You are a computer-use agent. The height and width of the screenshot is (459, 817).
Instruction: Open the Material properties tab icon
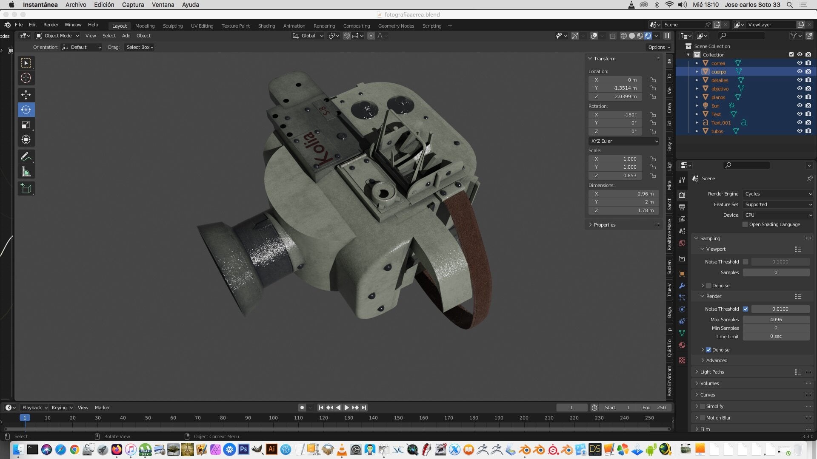(x=682, y=345)
